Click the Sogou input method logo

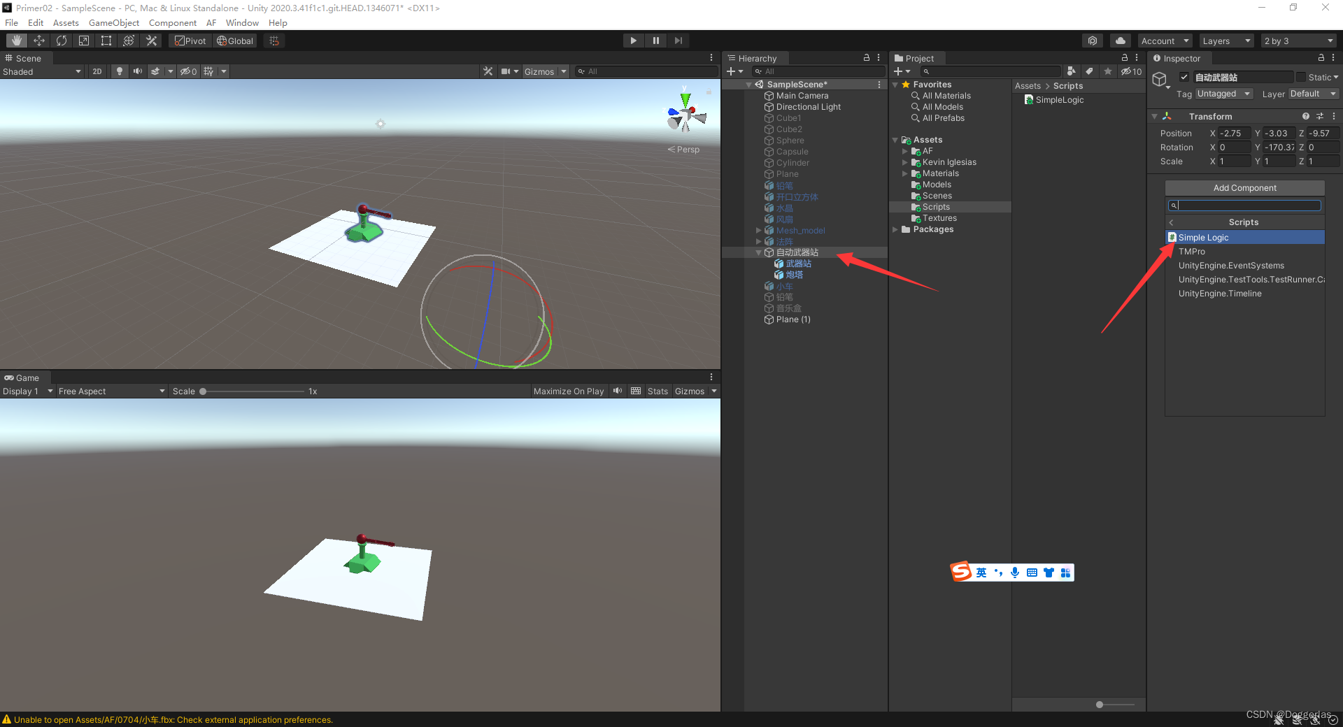(x=961, y=572)
